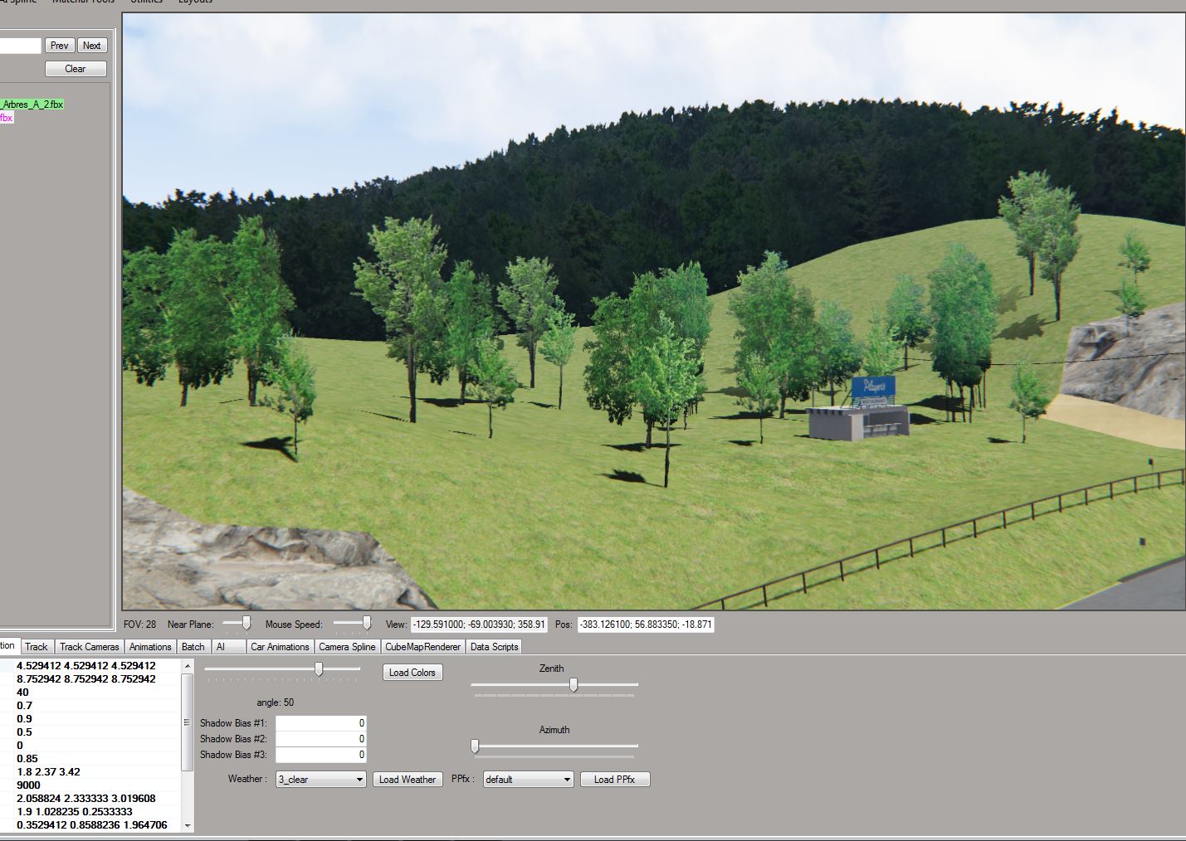Open the Camera Spline tab

[347, 647]
